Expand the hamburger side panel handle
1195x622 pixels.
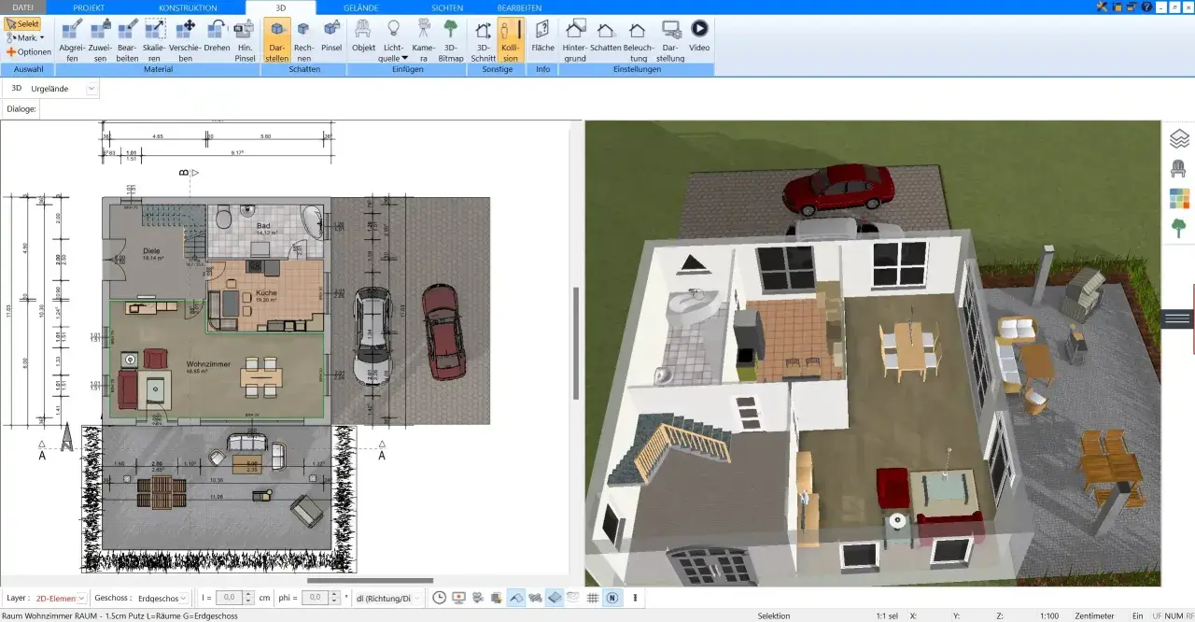(x=1178, y=318)
